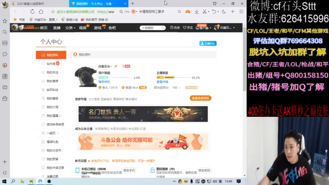Reload the page with the refresh icon

click(32, 12)
